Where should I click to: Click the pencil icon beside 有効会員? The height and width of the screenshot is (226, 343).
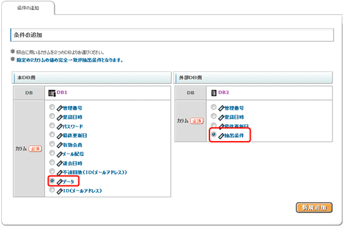tap(59, 145)
